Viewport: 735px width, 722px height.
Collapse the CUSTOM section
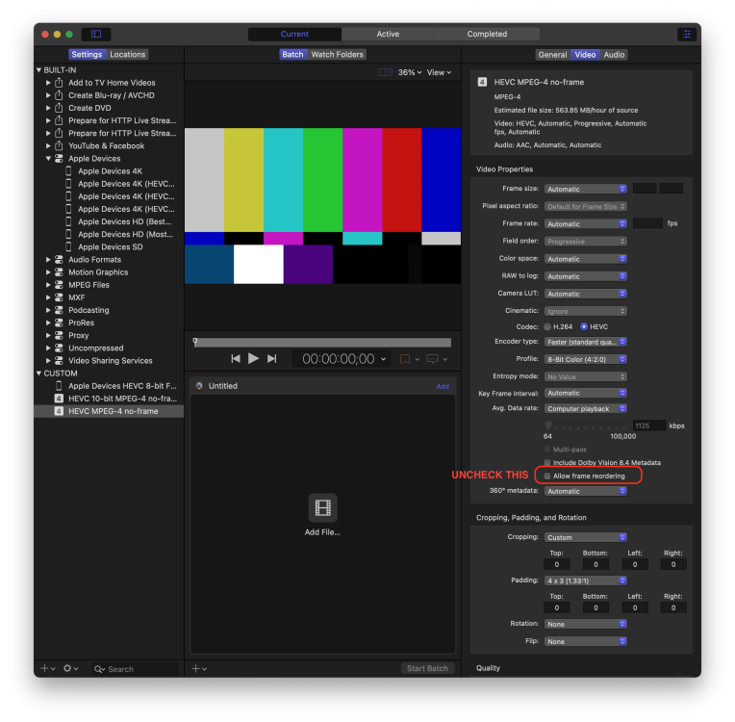pos(38,374)
